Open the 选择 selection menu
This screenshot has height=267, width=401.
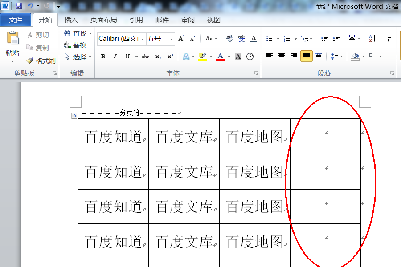tap(78, 57)
